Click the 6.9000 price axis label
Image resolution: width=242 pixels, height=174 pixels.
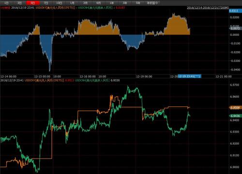click(235, 167)
